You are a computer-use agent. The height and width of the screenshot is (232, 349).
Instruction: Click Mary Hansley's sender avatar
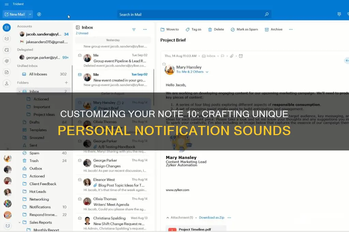(x=170, y=70)
